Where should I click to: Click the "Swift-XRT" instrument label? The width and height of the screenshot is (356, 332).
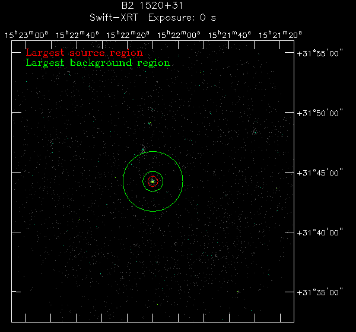click(114, 18)
